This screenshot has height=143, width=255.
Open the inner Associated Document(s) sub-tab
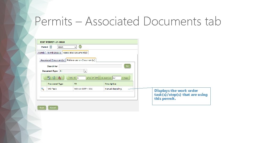(53, 60)
